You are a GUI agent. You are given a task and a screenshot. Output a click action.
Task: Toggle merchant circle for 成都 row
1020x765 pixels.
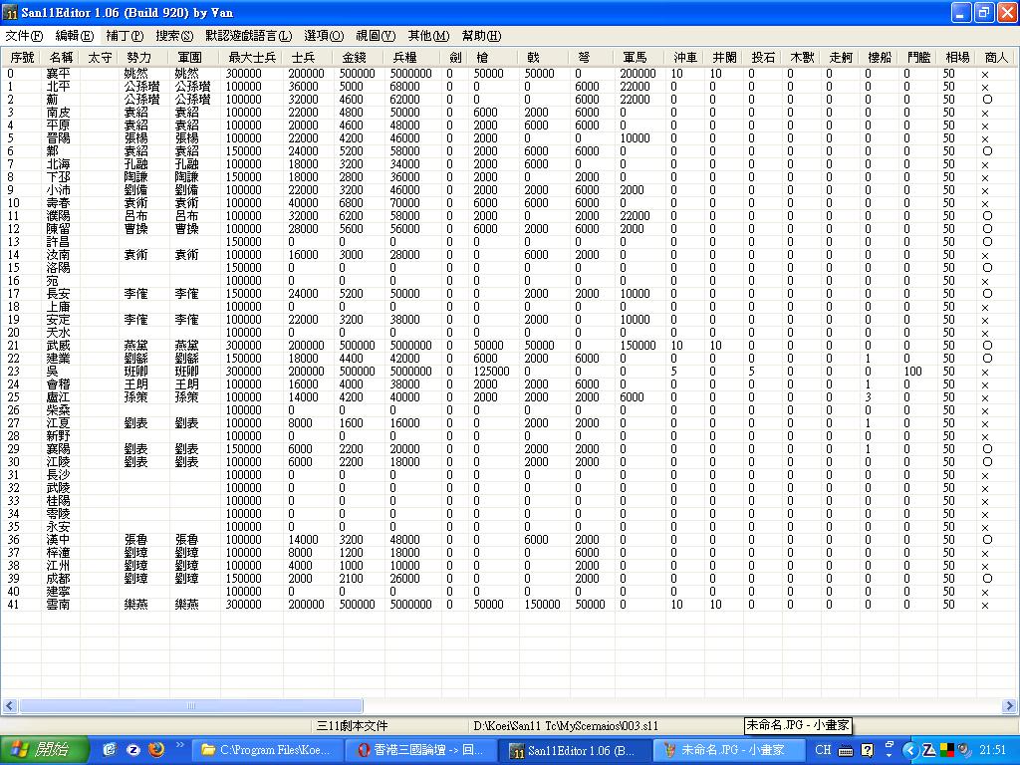click(986, 579)
